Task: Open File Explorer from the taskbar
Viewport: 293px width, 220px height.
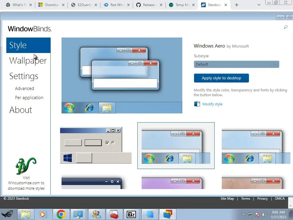Action: [x=25, y=214]
